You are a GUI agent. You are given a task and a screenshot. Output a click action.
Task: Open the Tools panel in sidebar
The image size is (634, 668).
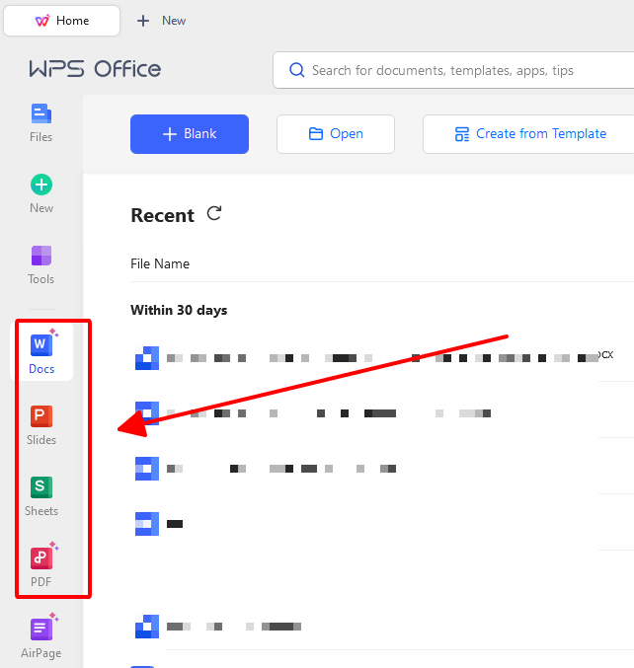click(x=40, y=264)
